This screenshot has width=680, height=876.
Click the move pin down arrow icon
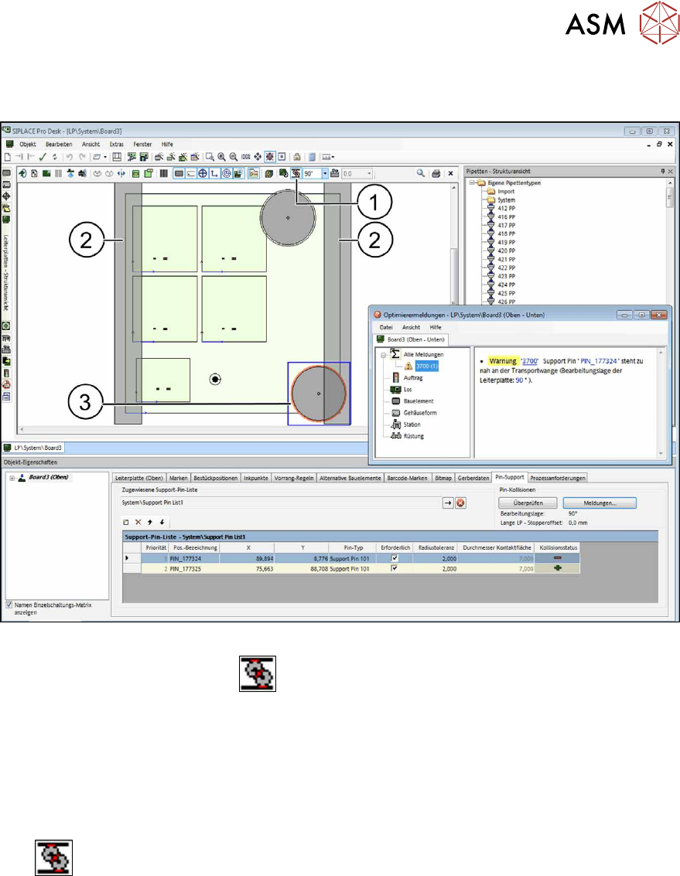pos(162,522)
